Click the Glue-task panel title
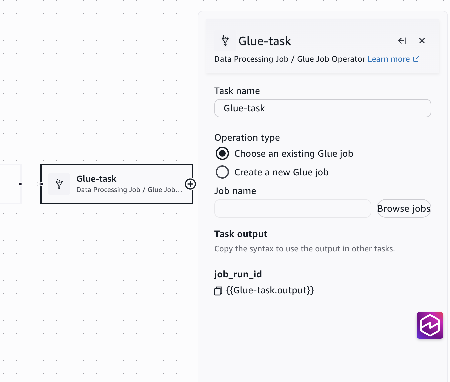Image resolution: width=450 pixels, height=382 pixels. coord(265,41)
